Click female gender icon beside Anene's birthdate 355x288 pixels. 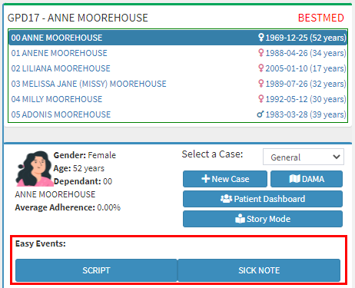[260, 53]
